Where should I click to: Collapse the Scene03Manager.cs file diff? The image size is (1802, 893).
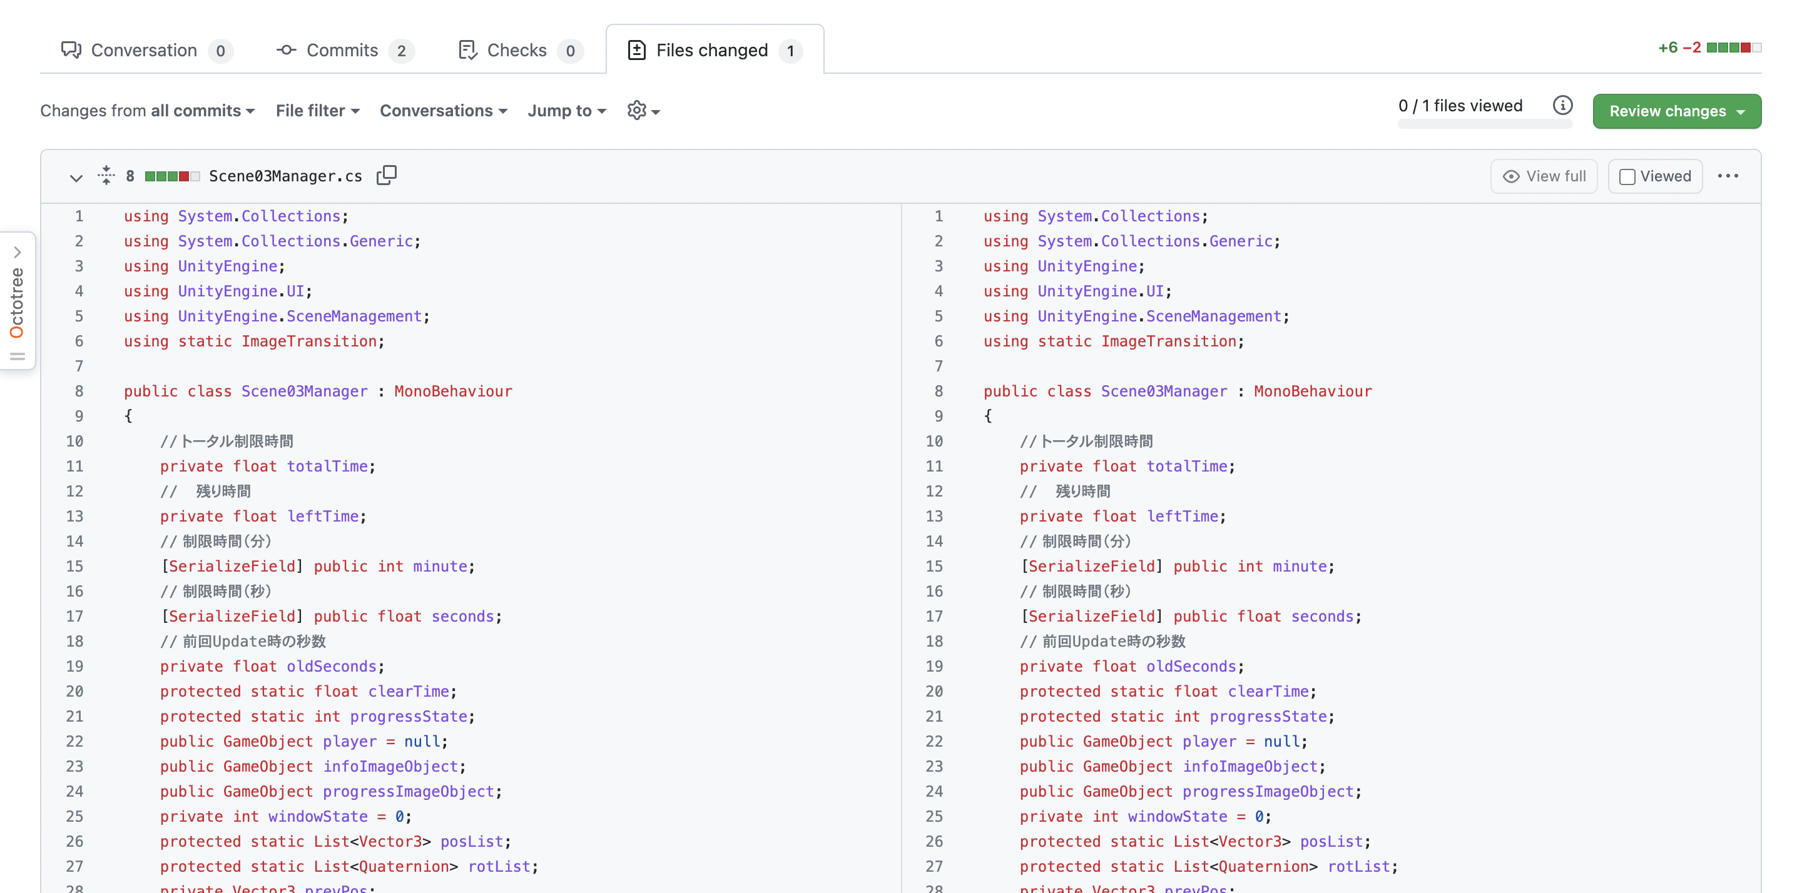pyautogui.click(x=76, y=177)
